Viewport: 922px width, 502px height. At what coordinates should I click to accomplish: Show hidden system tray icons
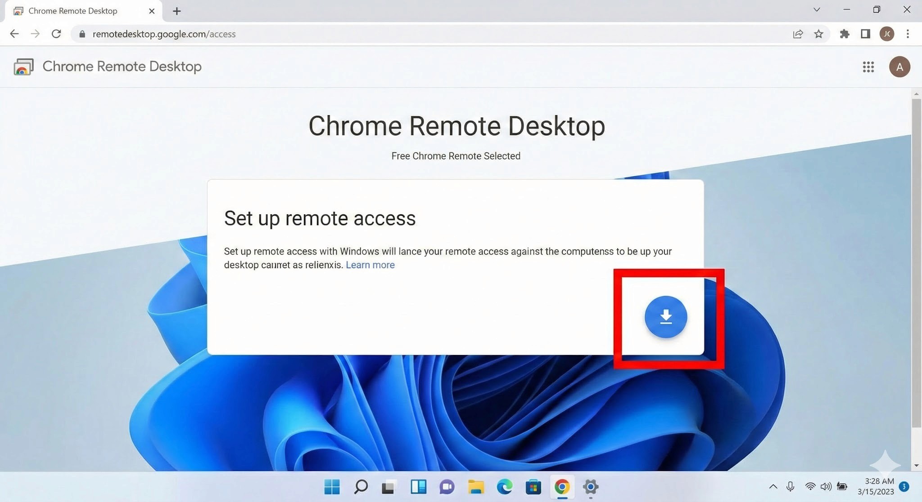click(773, 487)
